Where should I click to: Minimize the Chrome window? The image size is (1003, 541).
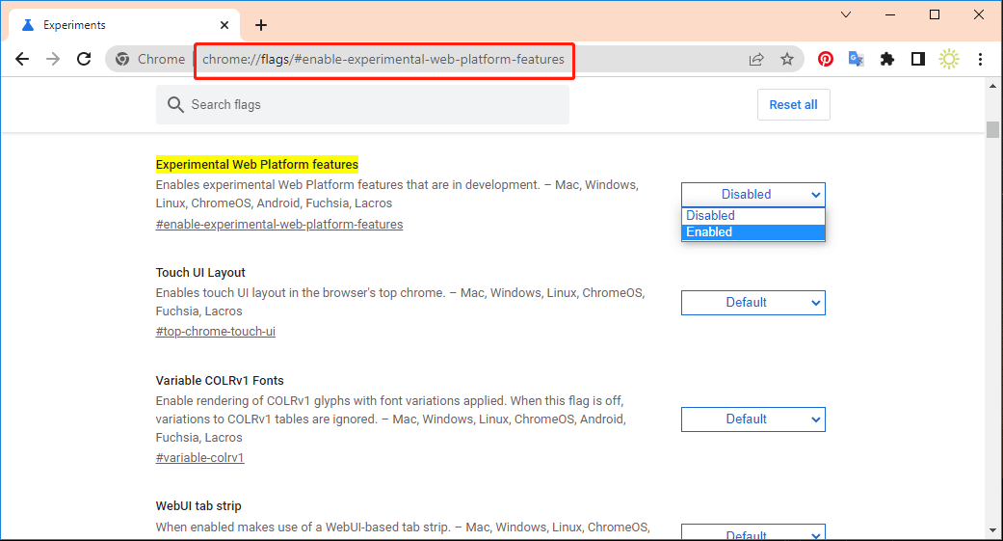point(889,14)
